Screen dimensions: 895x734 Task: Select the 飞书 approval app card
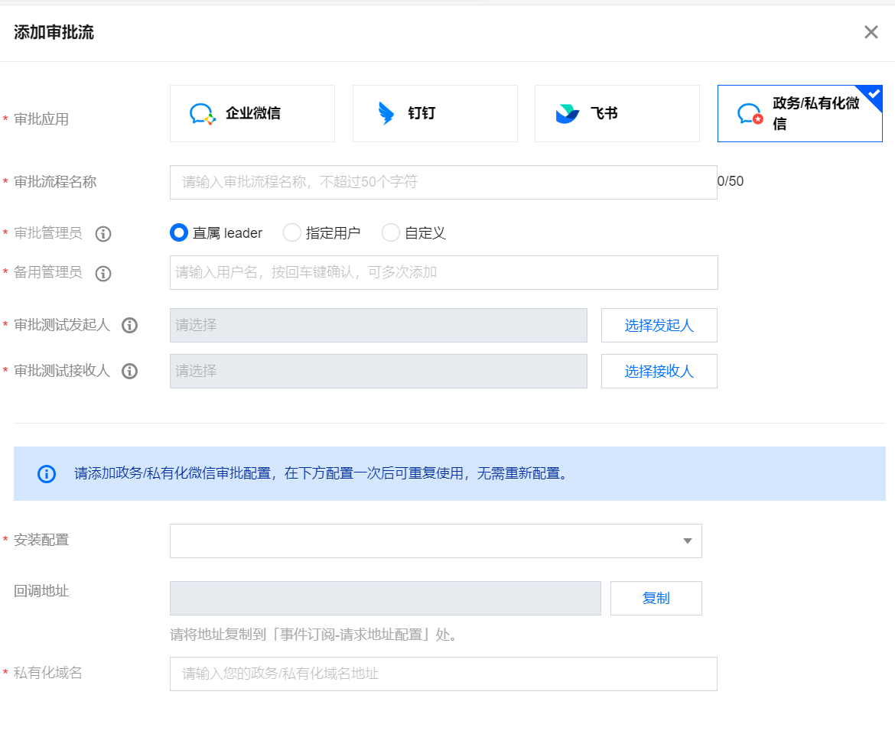tap(617, 113)
